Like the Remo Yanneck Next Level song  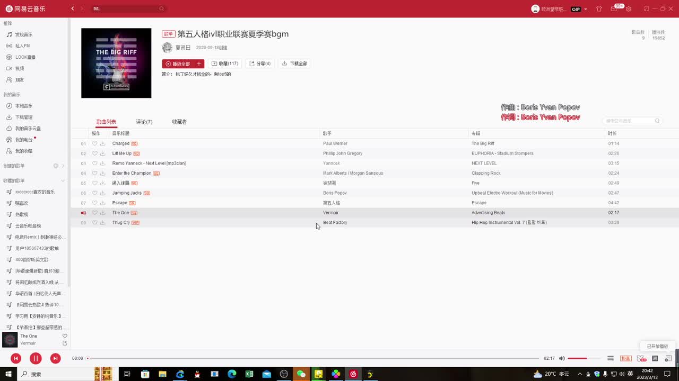click(x=95, y=163)
